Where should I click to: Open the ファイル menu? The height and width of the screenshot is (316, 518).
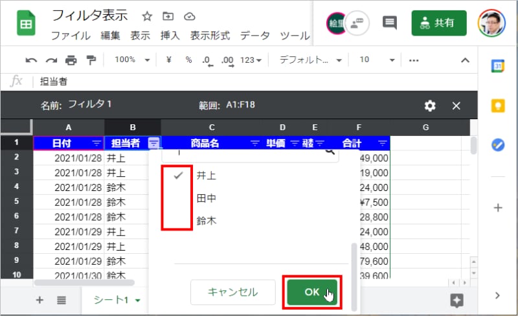(x=71, y=36)
